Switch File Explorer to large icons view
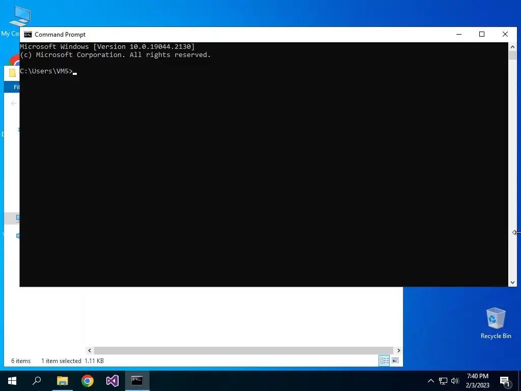 coord(395,361)
